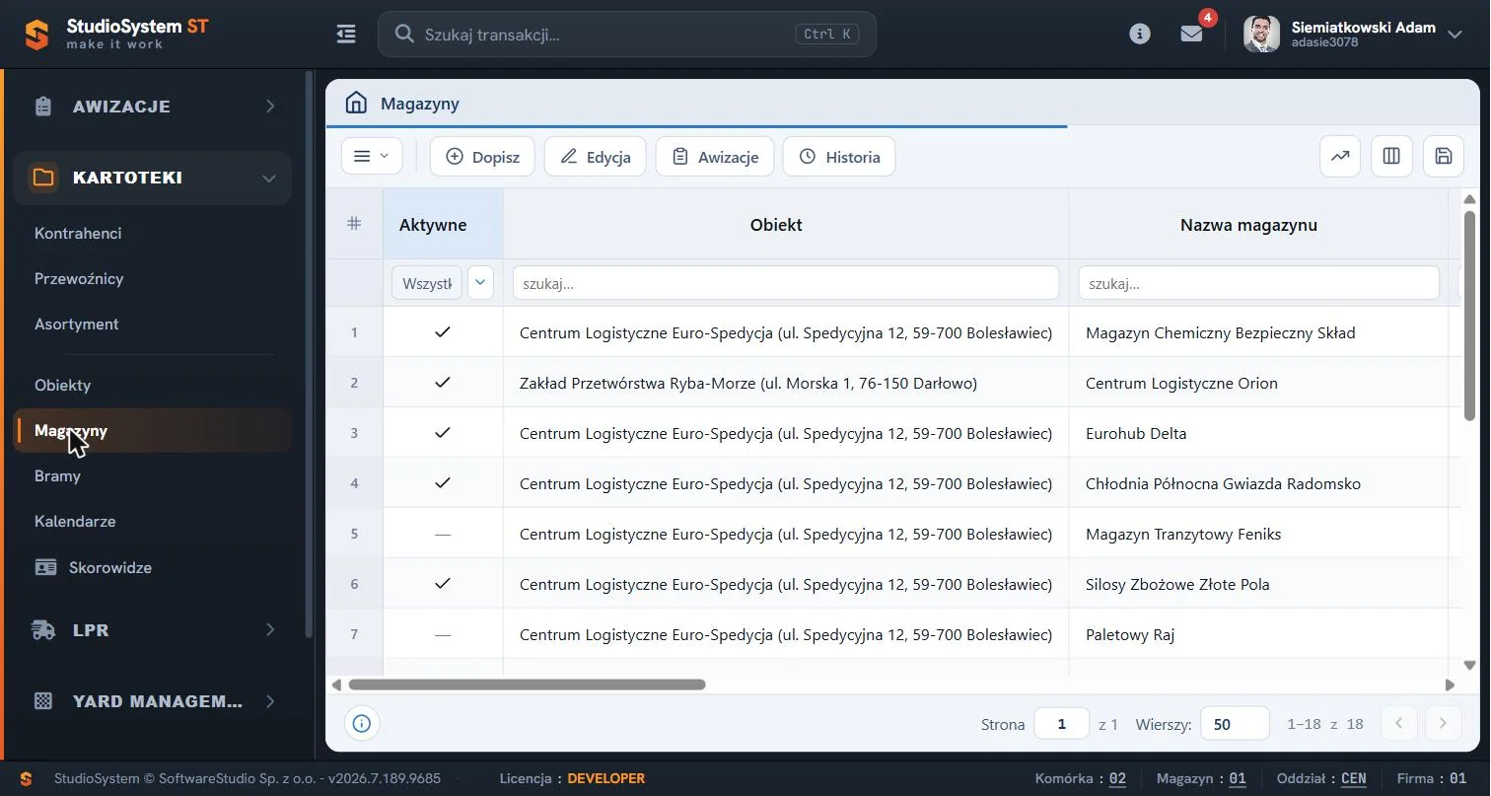Screen dimensions: 1491x796
Task: Open the info icon in the top bar
Action: point(1140,35)
